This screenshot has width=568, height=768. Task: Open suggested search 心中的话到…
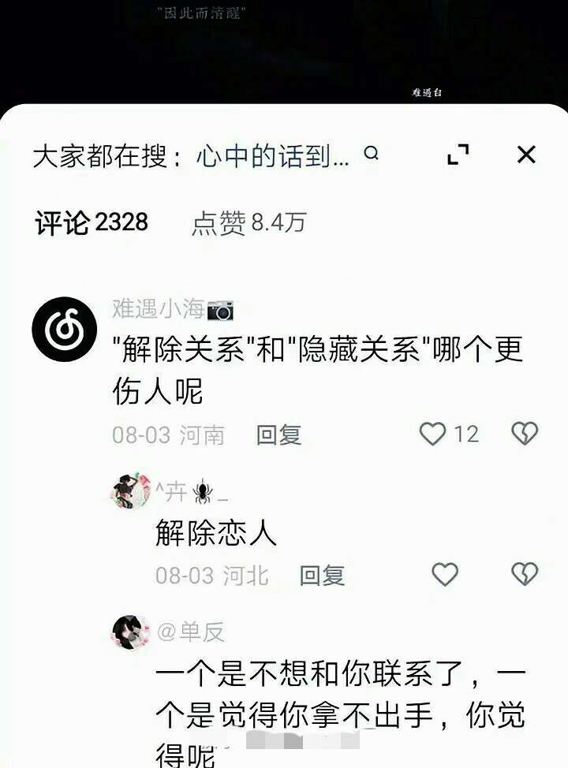coord(272,156)
